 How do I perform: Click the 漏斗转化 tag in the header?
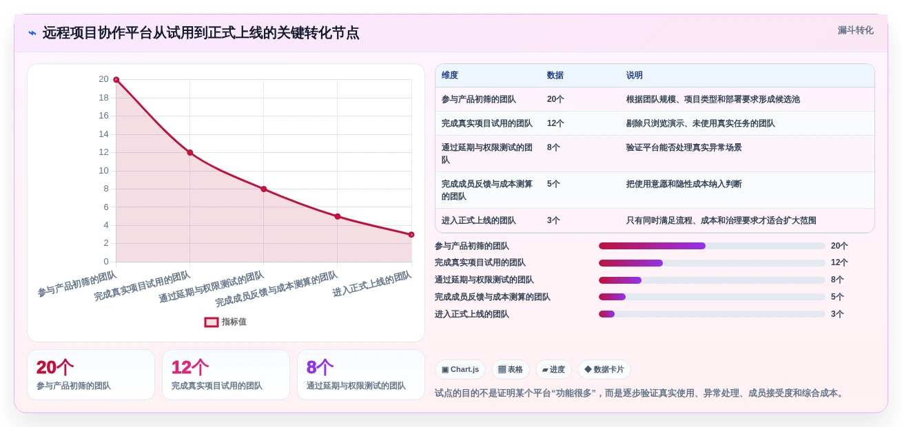(855, 30)
